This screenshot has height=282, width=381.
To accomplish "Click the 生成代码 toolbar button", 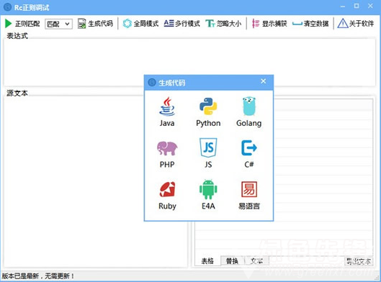I will tap(95, 24).
